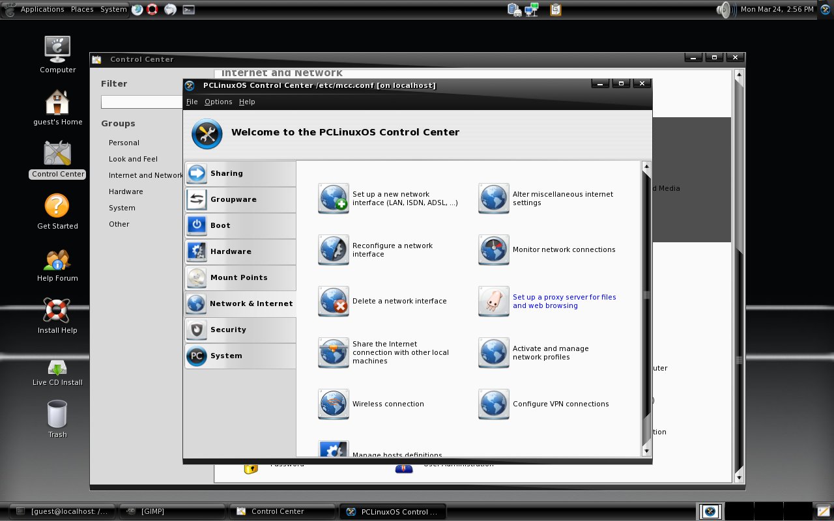Open the File menu

(192, 102)
